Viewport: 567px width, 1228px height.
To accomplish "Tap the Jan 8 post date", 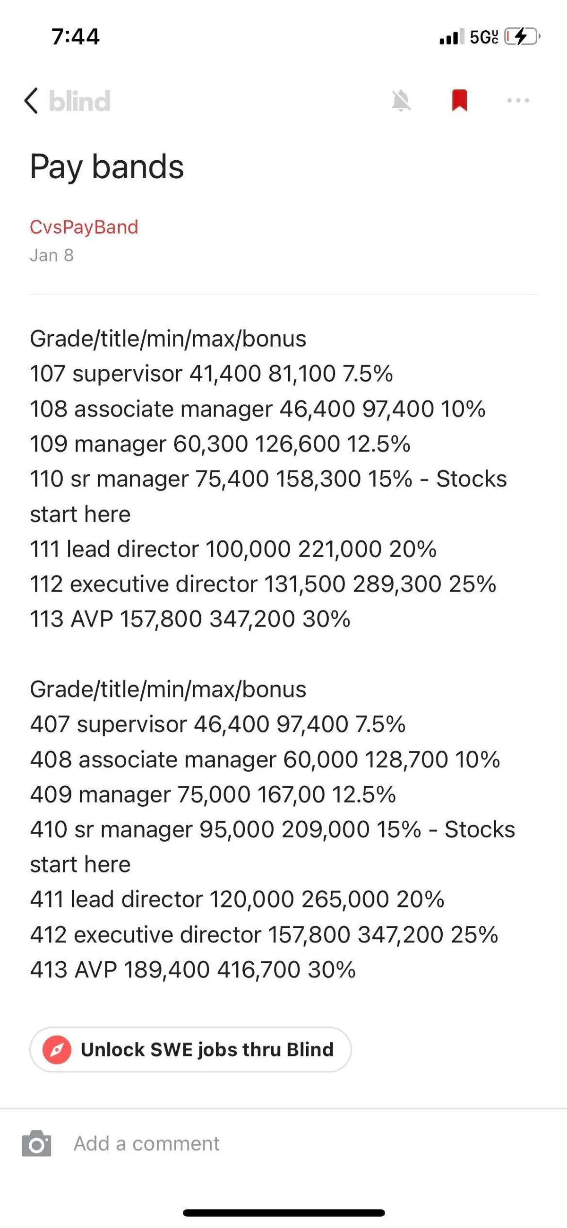I will pos(52,255).
